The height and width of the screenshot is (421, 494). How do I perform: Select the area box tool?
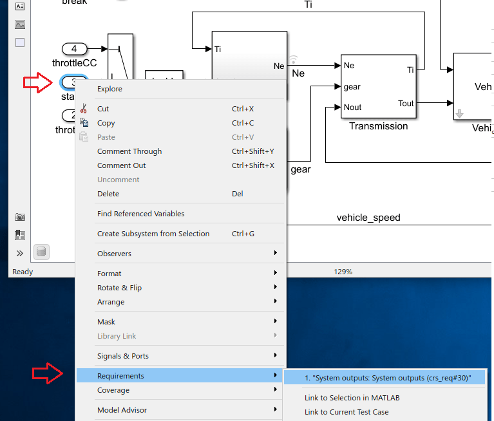pyautogui.click(x=19, y=42)
